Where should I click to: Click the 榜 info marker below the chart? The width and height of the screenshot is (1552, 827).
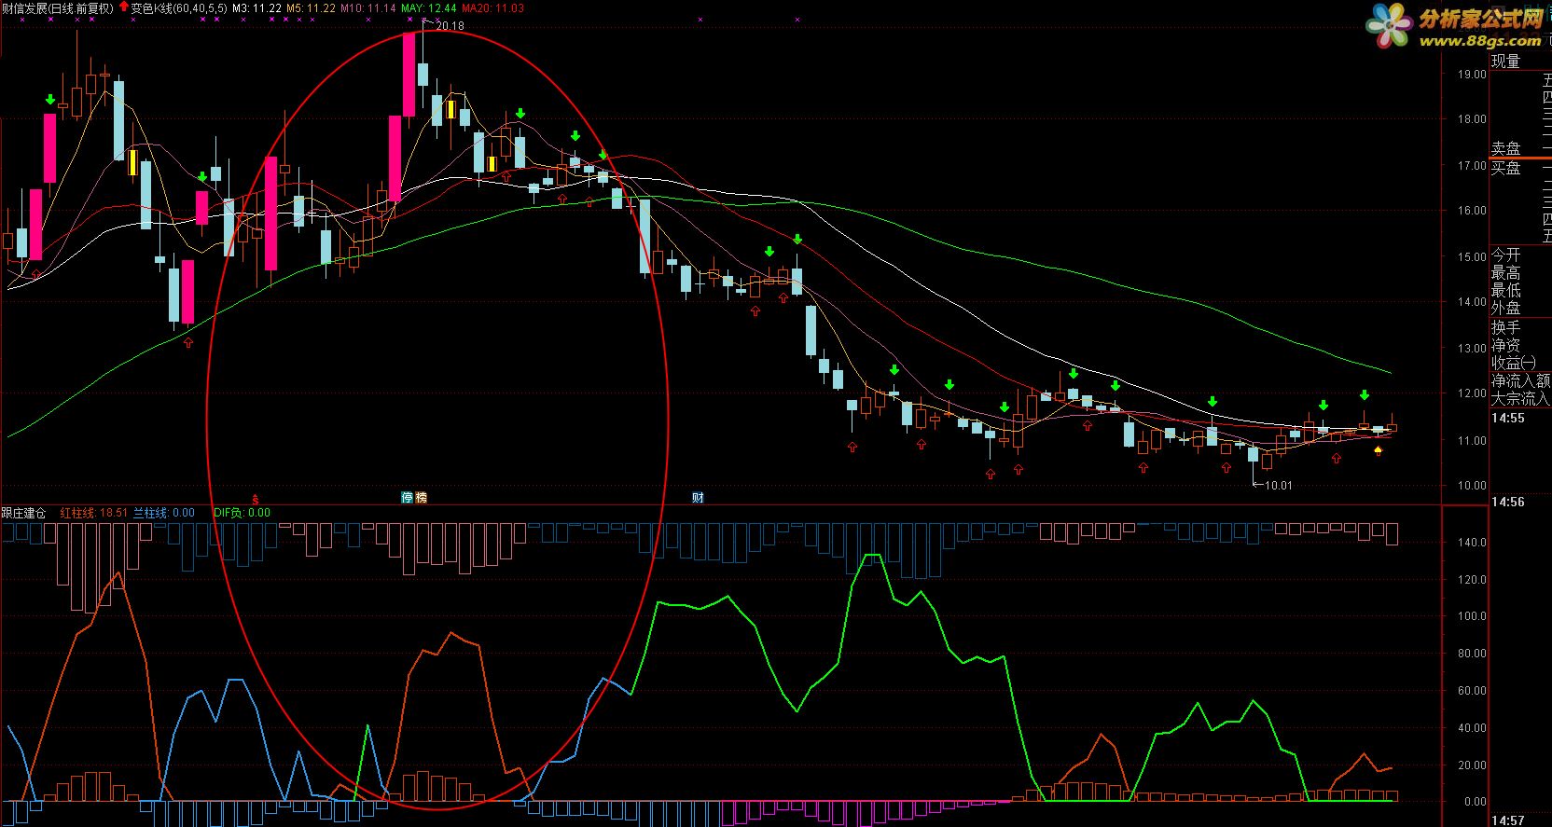pos(421,497)
